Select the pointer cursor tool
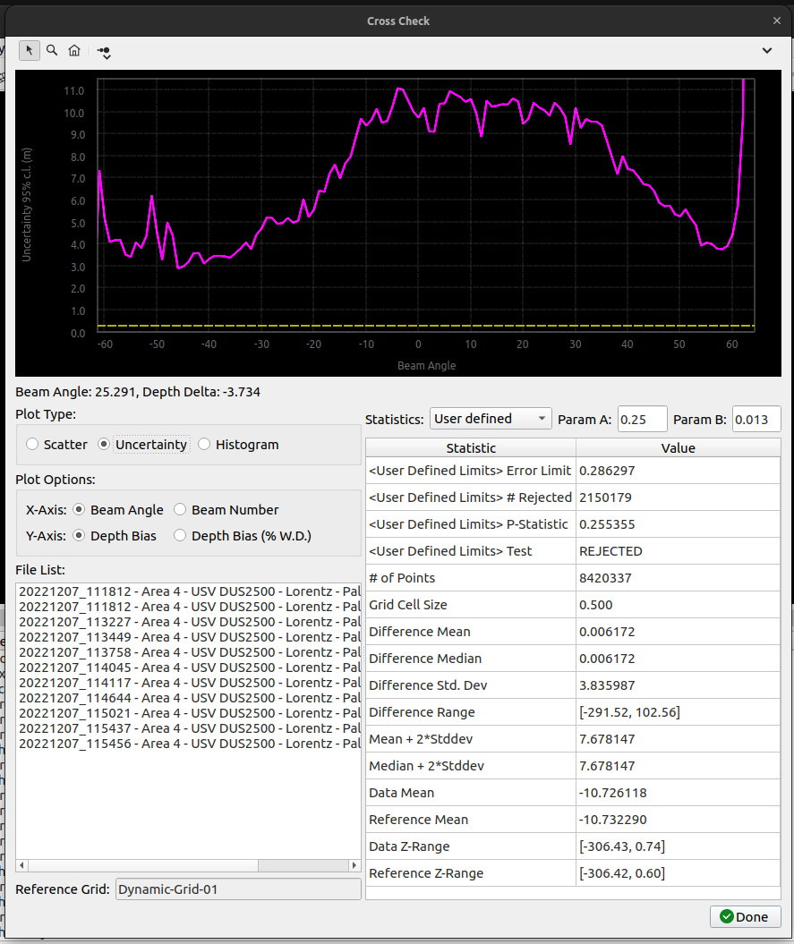 pyautogui.click(x=29, y=51)
